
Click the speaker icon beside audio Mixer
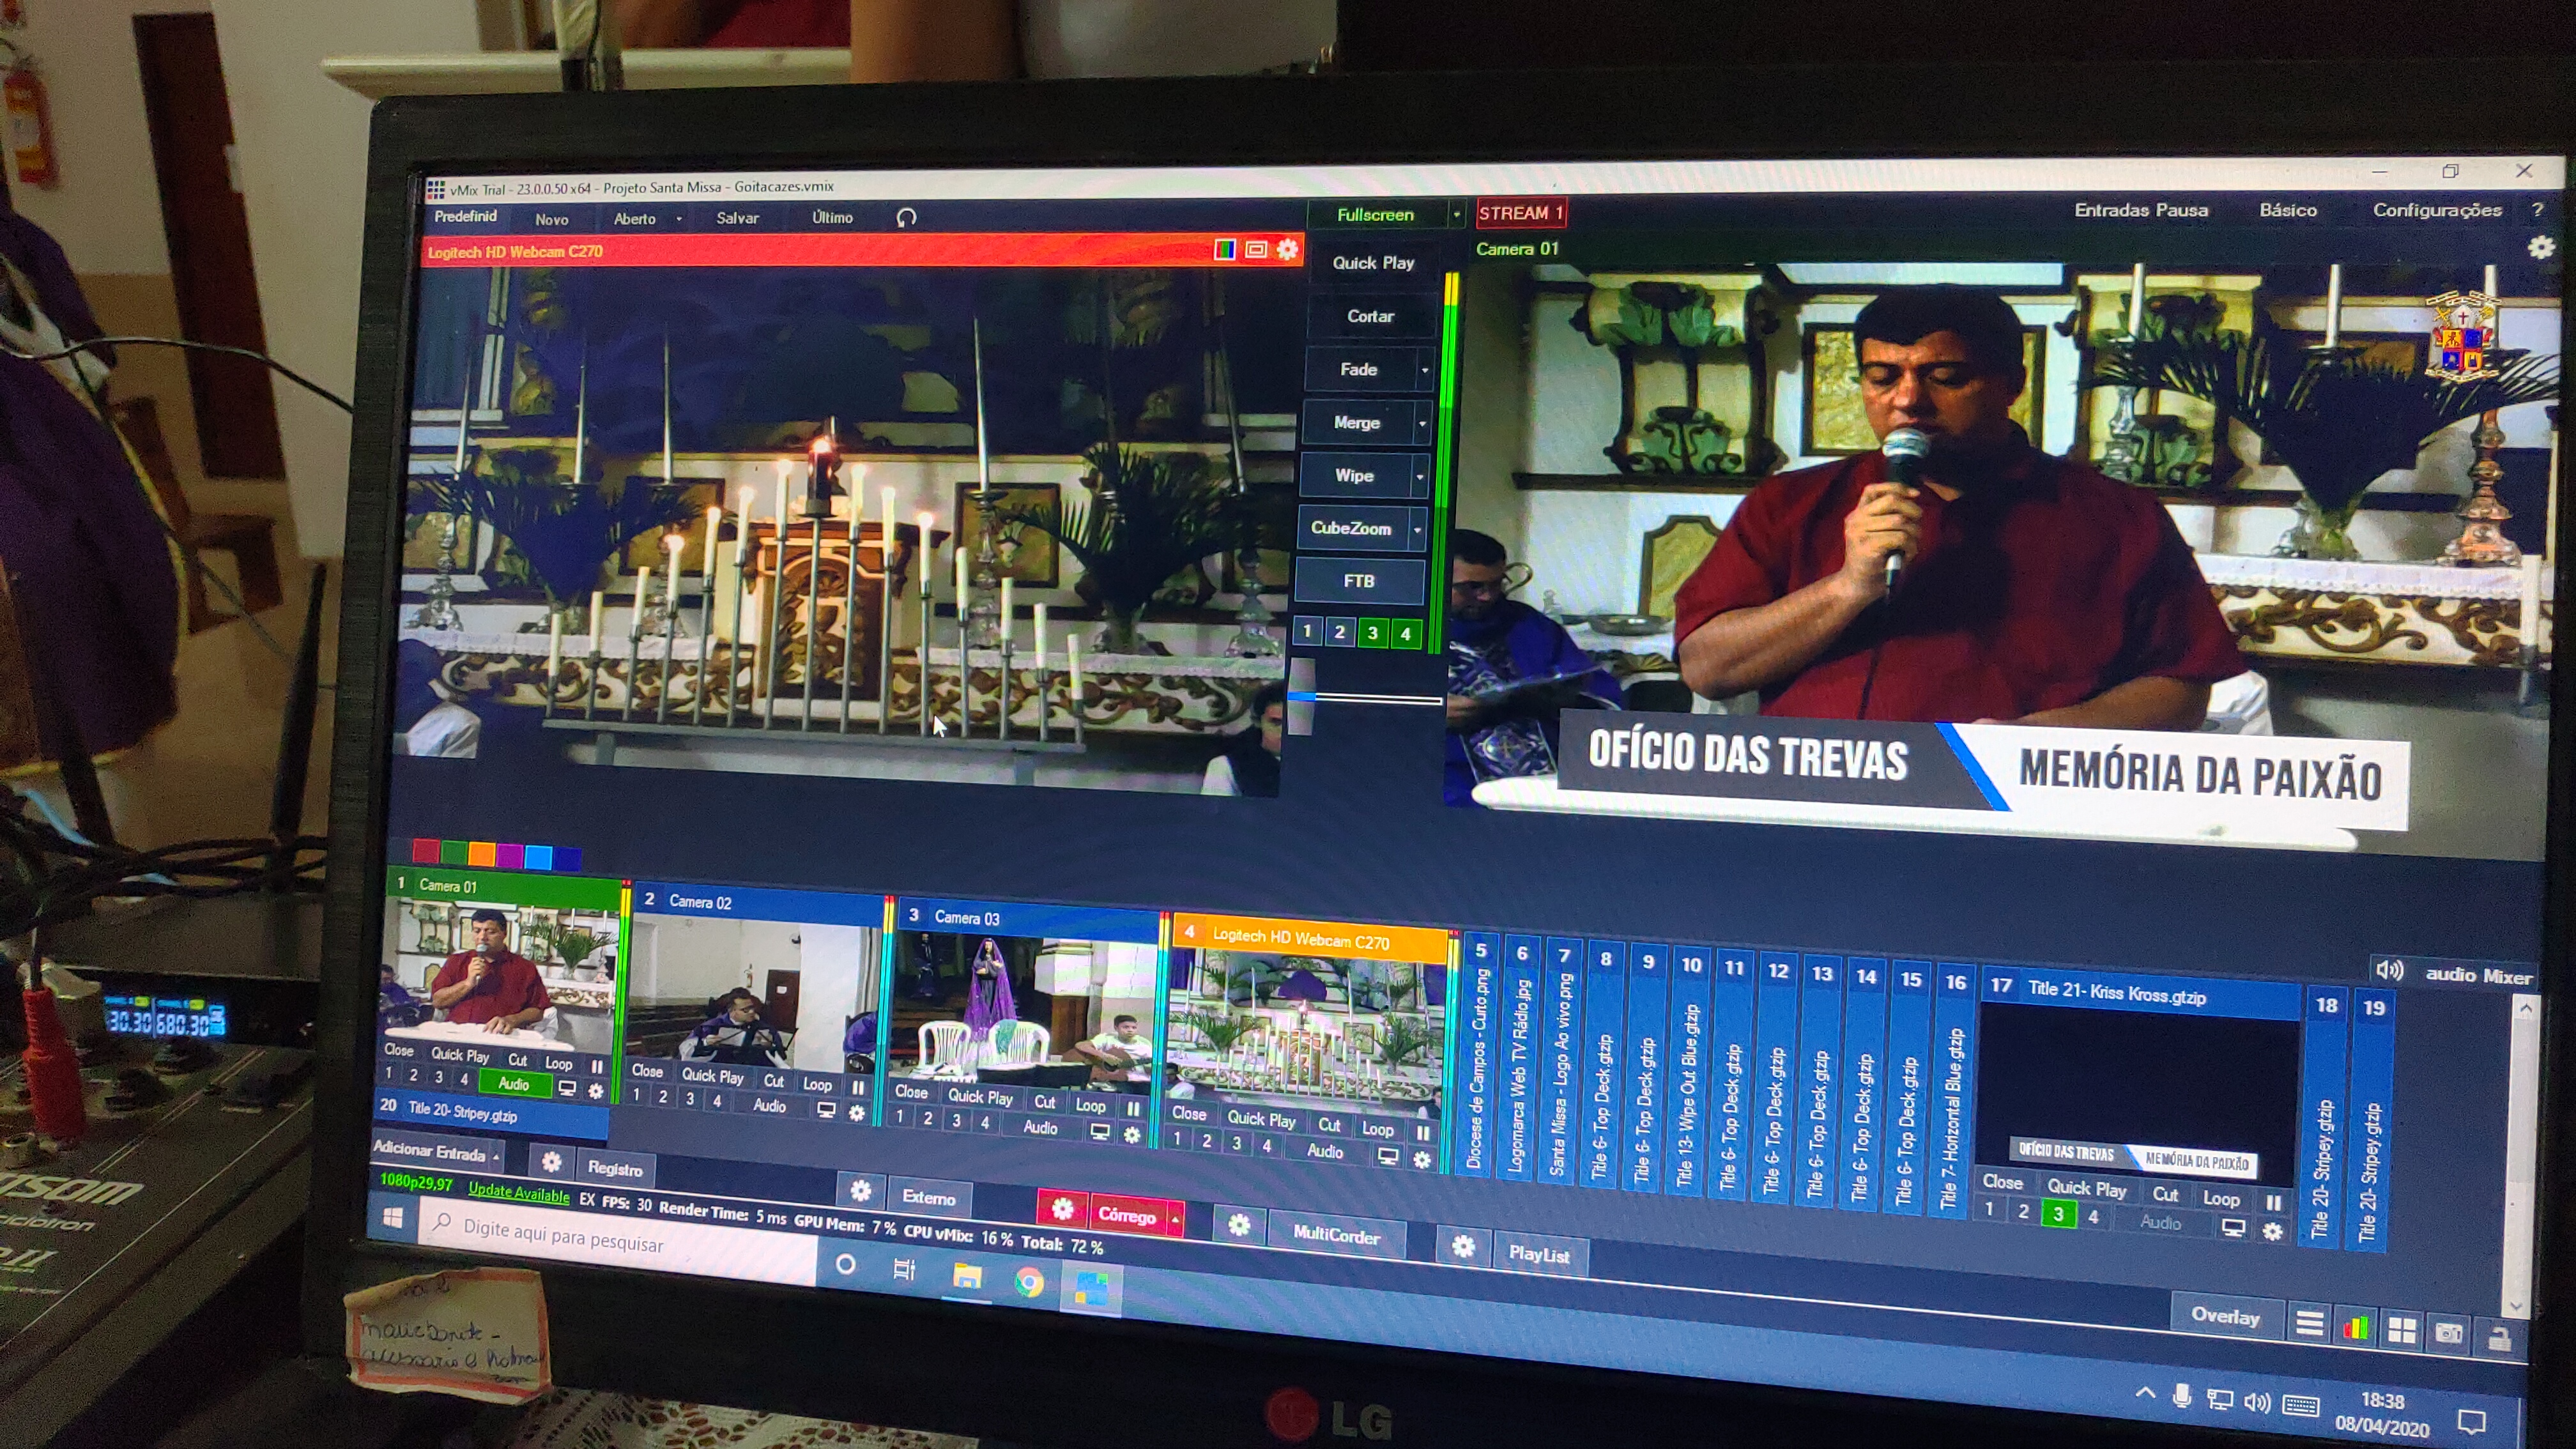coord(2389,969)
